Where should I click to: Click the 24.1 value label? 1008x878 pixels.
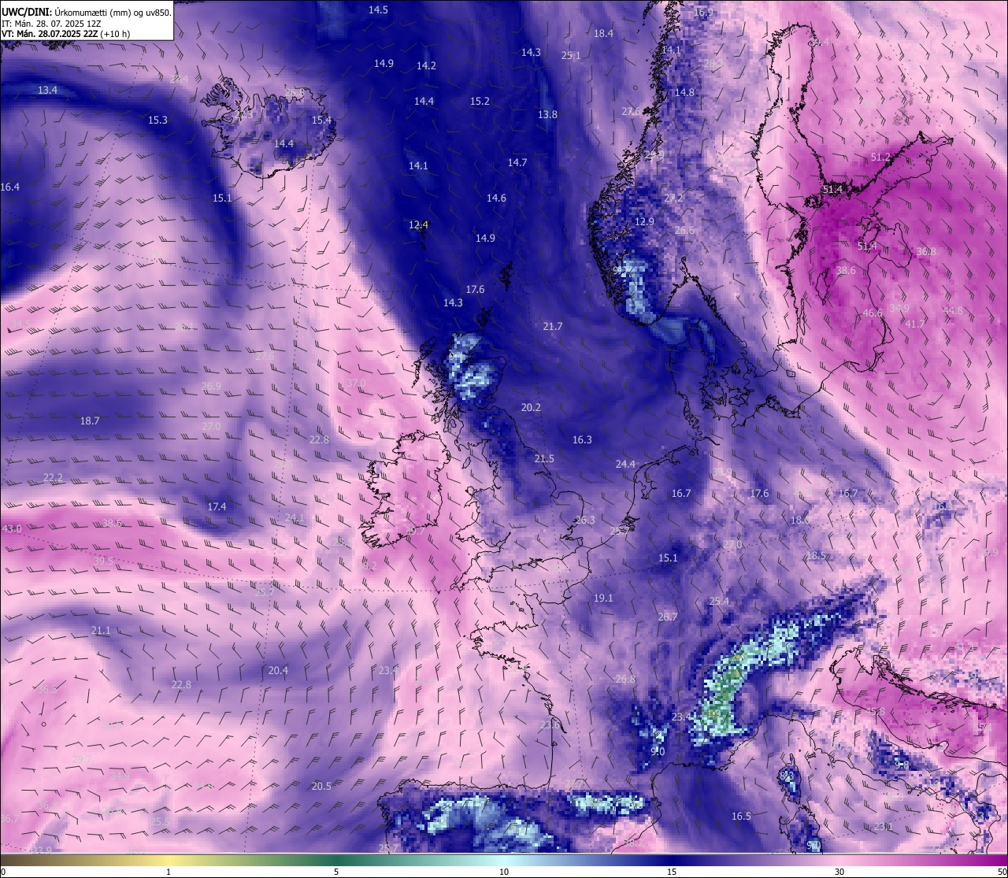pyautogui.click(x=294, y=518)
